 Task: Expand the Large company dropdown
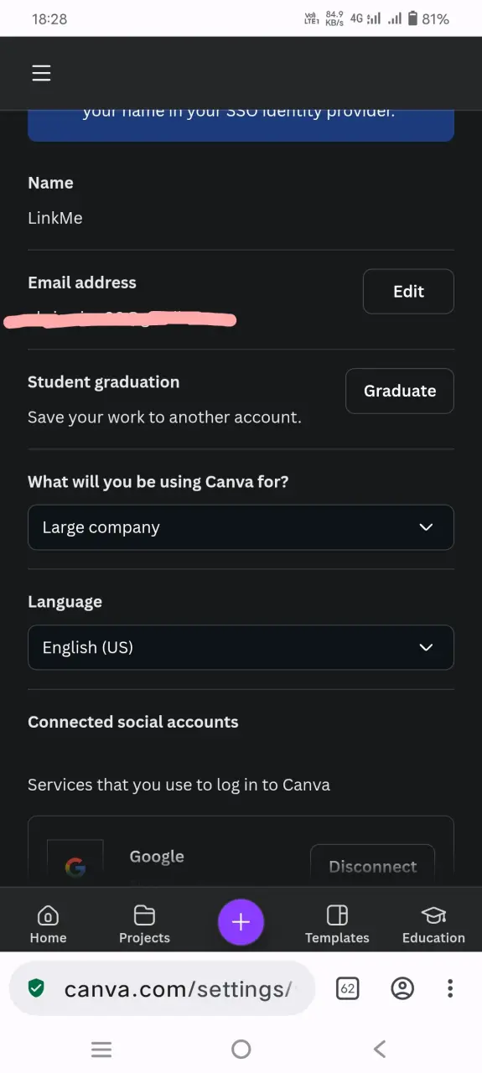[241, 527]
